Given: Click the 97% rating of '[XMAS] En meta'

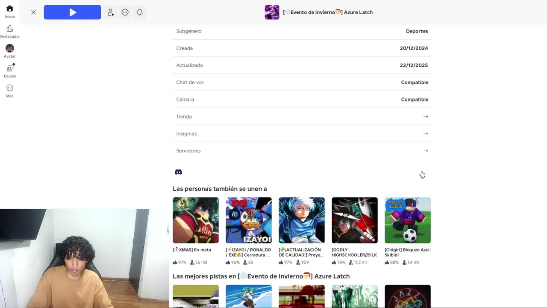Looking at the screenshot, I should coord(179,262).
